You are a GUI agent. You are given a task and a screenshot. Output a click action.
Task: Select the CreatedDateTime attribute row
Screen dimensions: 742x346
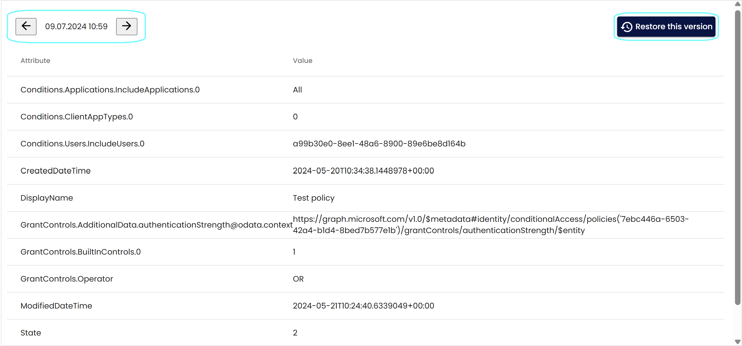click(365, 171)
